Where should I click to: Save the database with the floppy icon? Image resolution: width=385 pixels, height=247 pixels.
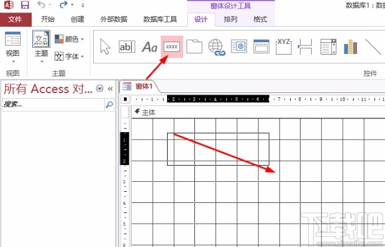tap(25, 5)
